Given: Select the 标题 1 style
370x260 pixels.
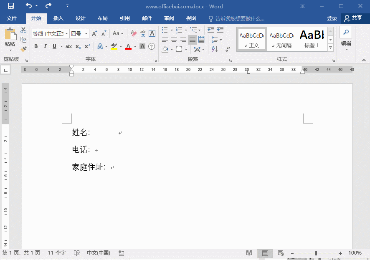Looking at the screenshot, I should click(x=312, y=39).
